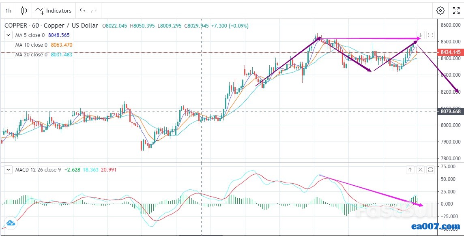Click the MACD signal value 20.991
Image resolution: width=464 pixels, height=236 pixels.
pos(109,170)
